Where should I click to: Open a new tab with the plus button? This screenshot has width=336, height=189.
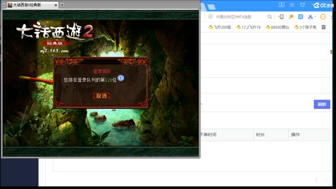(62, 5)
